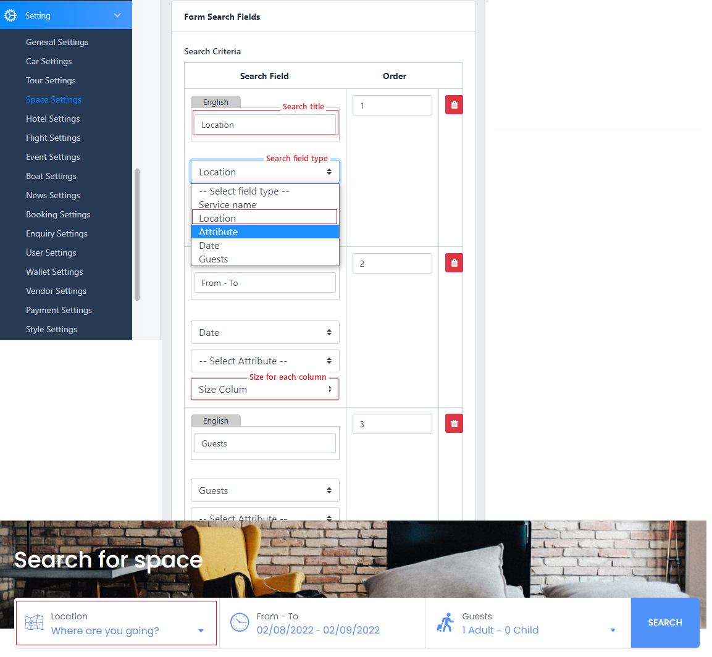Click the traveler icon beside Guests
The height and width of the screenshot is (657, 712).
click(x=445, y=622)
